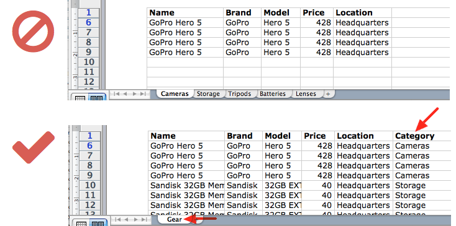Open the Storage sheet tab

208,94
